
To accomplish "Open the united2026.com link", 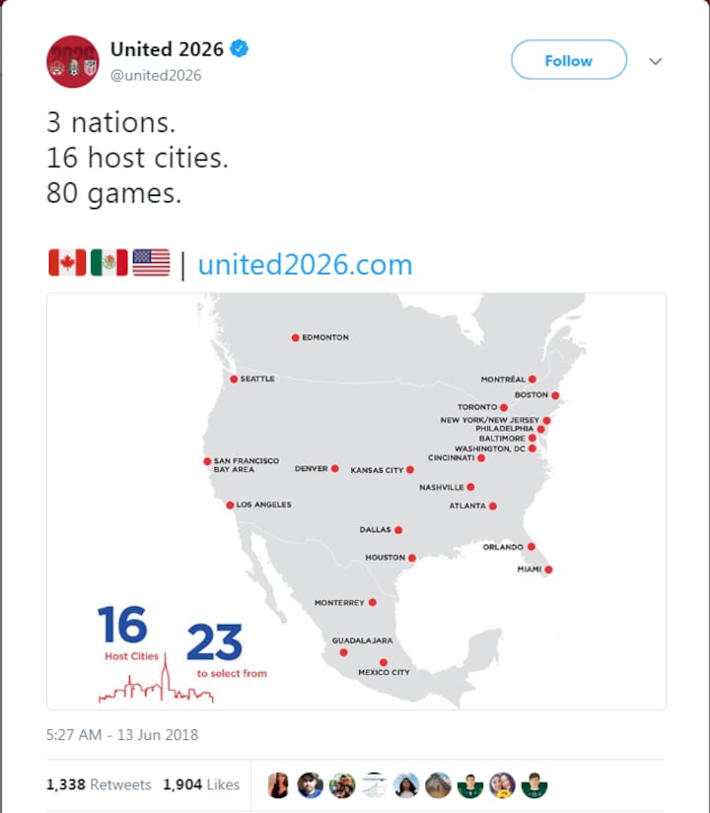I will 305,264.
